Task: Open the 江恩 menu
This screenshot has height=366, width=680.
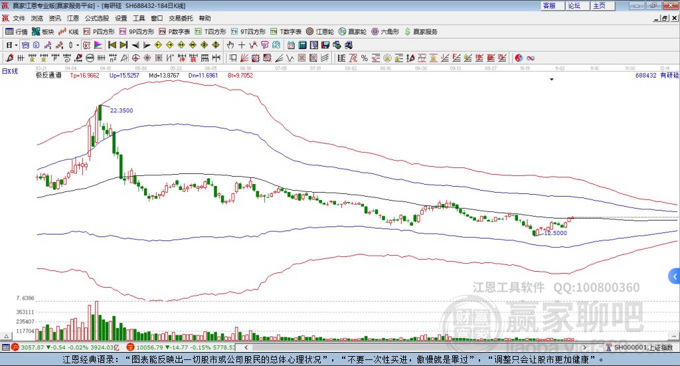Action: tap(73, 18)
